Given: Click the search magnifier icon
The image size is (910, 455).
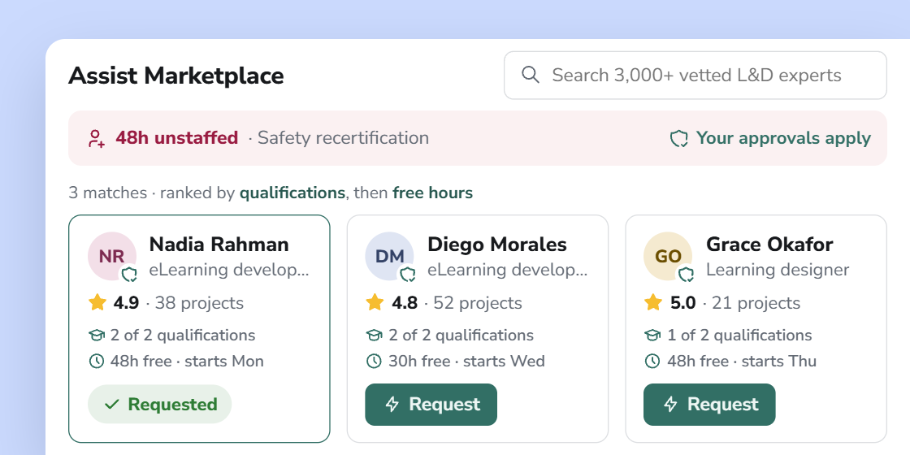Looking at the screenshot, I should pos(531,75).
